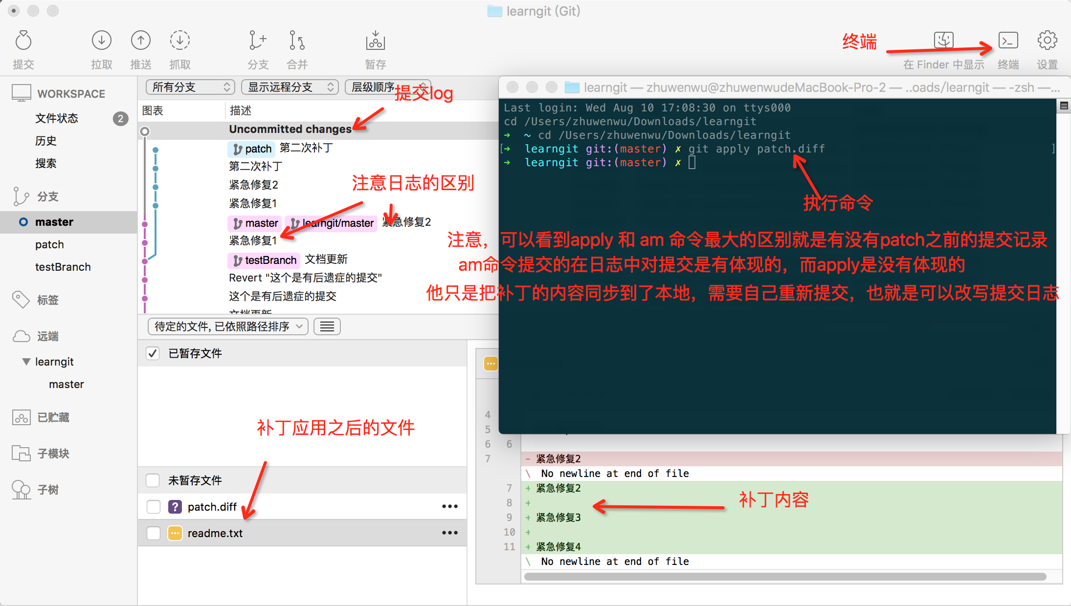The width and height of the screenshot is (1071, 606).
Task: Collapse the learngit remote tree item
Action: tap(26, 362)
